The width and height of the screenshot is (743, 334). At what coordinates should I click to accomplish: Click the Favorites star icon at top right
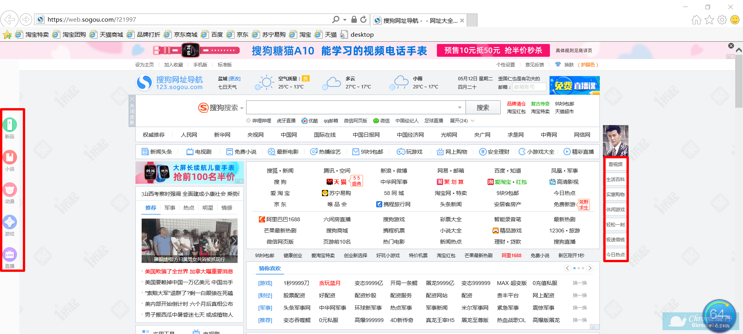pos(709,20)
